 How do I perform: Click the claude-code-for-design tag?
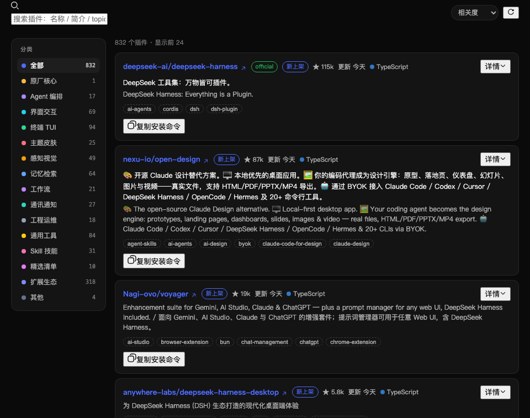coord(292,244)
